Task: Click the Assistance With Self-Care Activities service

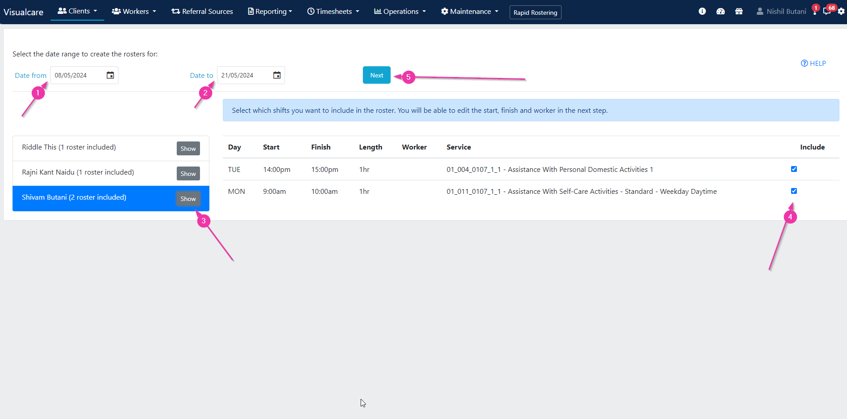Action: (x=582, y=191)
